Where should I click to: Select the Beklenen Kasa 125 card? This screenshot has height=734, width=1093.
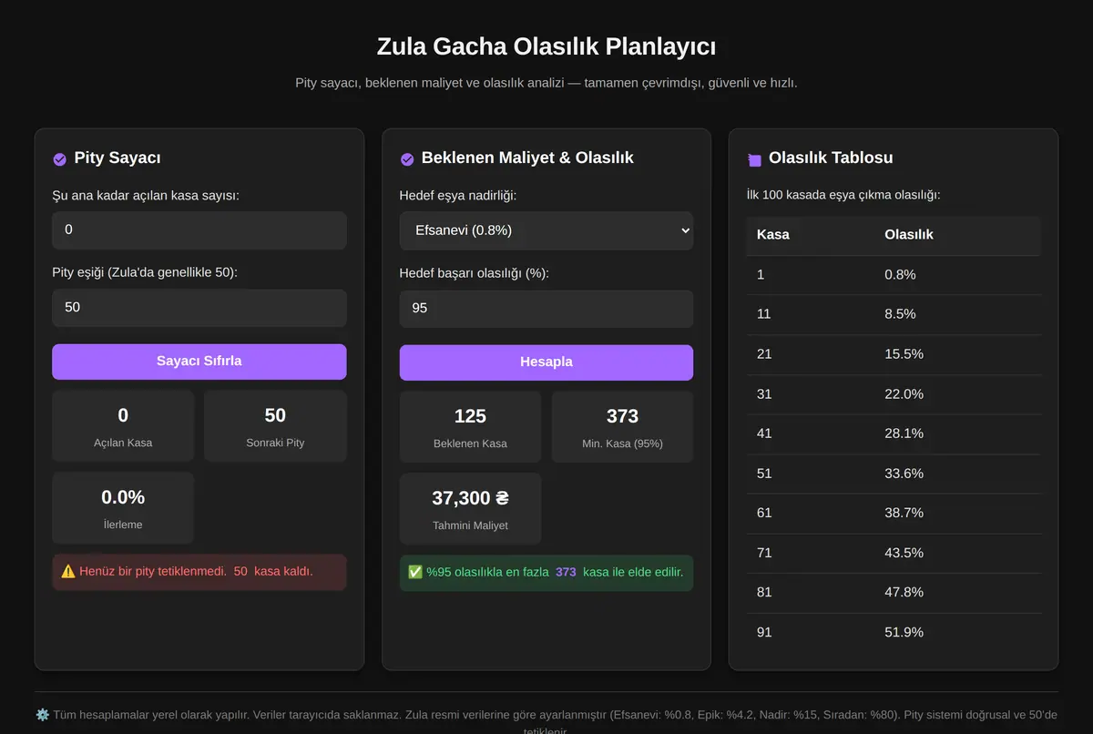(x=470, y=427)
